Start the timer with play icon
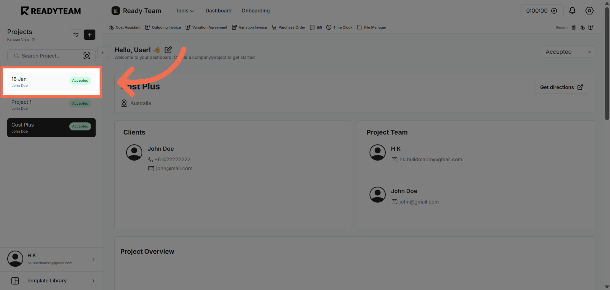 click(x=554, y=11)
